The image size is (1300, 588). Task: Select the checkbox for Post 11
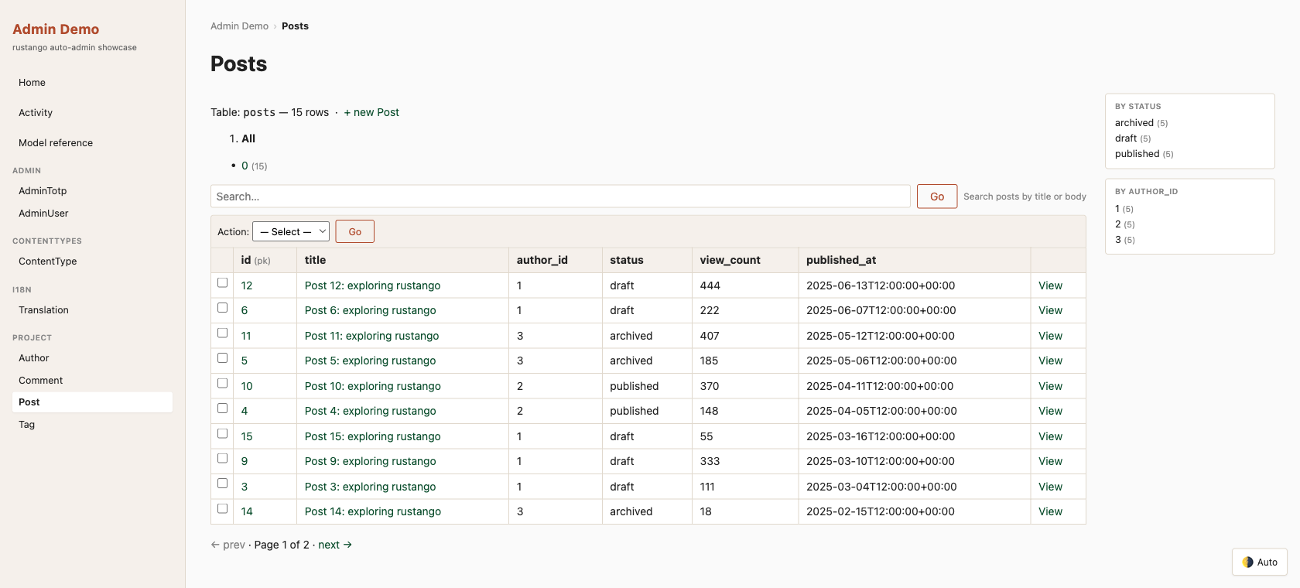[222, 333]
